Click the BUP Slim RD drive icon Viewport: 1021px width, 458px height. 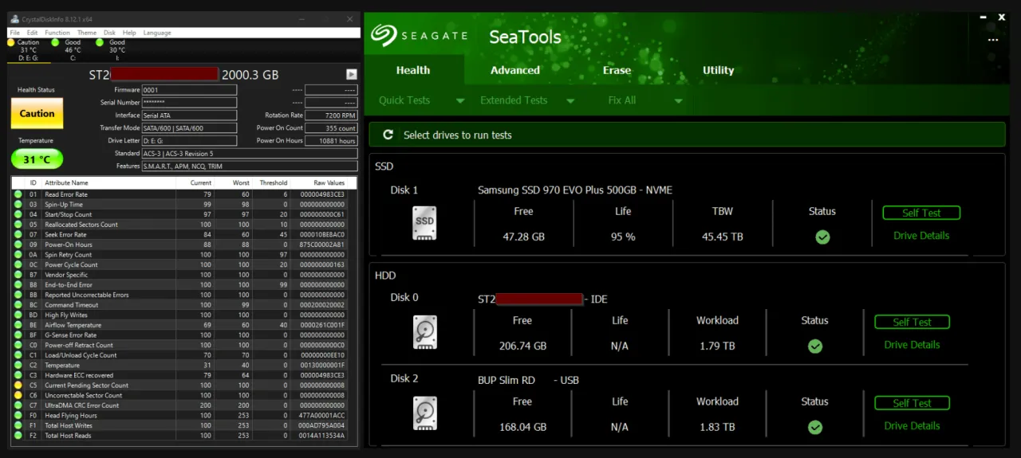424,413
